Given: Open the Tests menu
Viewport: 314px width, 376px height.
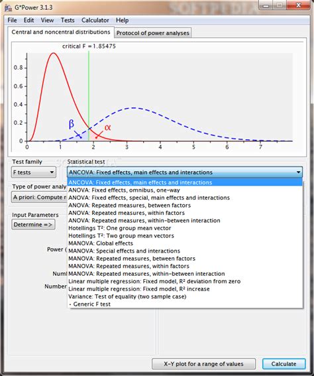Looking at the screenshot, I should [x=68, y=21].
